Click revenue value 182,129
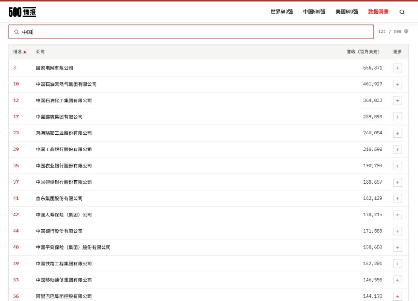 [x=373, y=198]
